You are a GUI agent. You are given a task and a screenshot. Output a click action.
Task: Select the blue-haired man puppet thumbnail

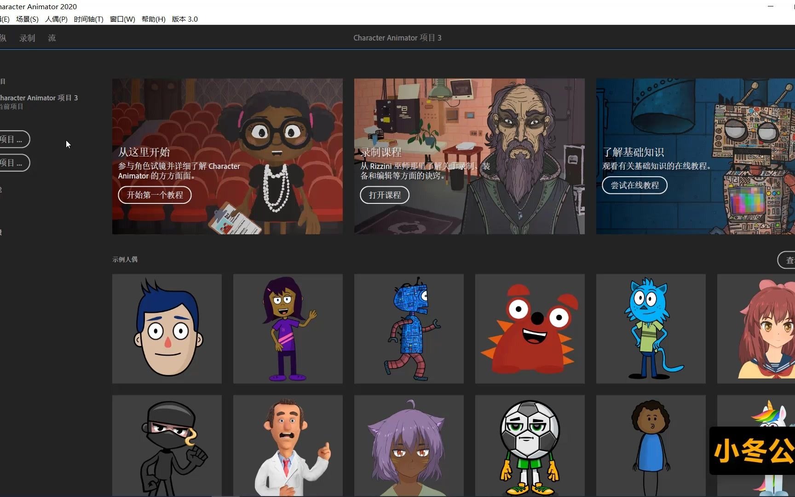(x=167, y=329)
